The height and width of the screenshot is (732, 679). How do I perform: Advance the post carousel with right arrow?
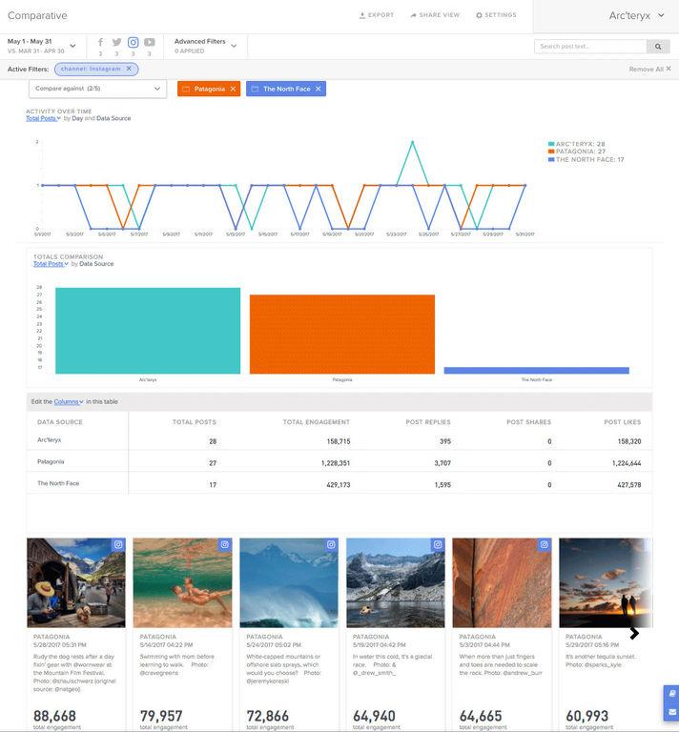tap(634, 633)
